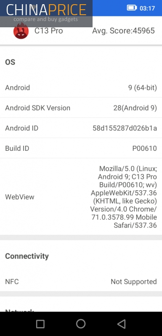The image size is (162, 336).
Task: Tap the NFC Not Supported value
Action: (x=134, y=281)
